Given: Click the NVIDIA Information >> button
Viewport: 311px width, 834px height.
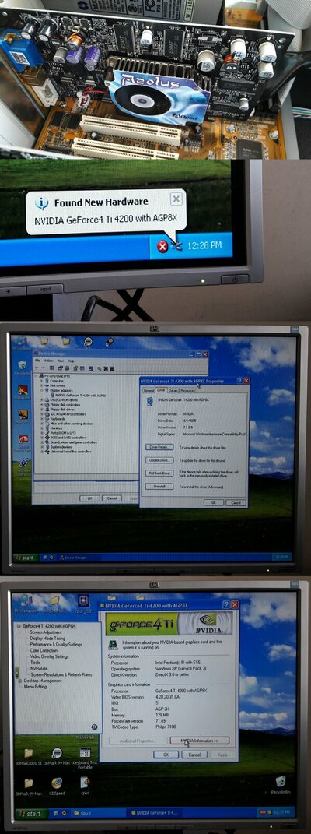Looking at the screenshot, I should coord(200,741).
